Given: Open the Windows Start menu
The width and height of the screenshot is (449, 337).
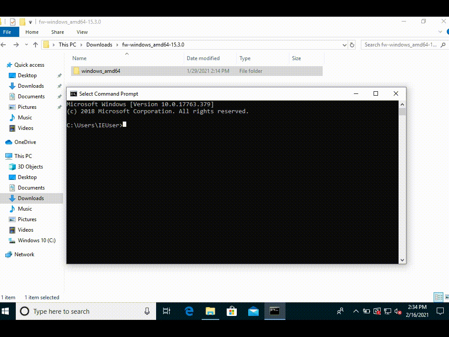Looking at the screenshot, I should point(5,311).
